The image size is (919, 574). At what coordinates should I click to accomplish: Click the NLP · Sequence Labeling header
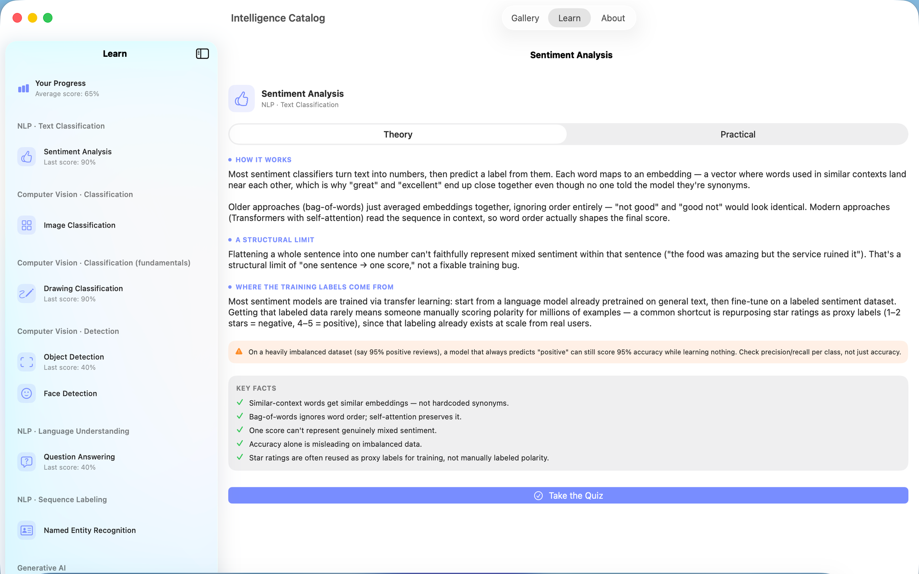pyautogui.click(x=62, y=499)
